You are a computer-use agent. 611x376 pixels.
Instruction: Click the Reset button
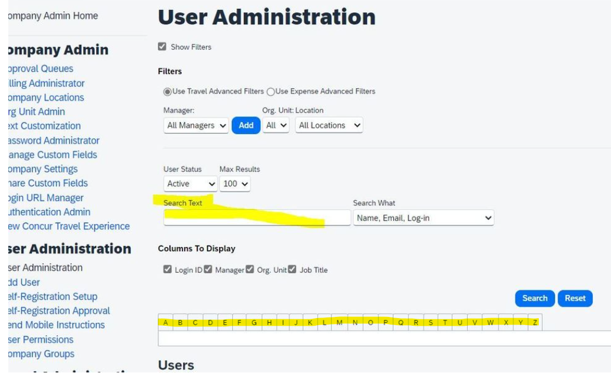575,299
